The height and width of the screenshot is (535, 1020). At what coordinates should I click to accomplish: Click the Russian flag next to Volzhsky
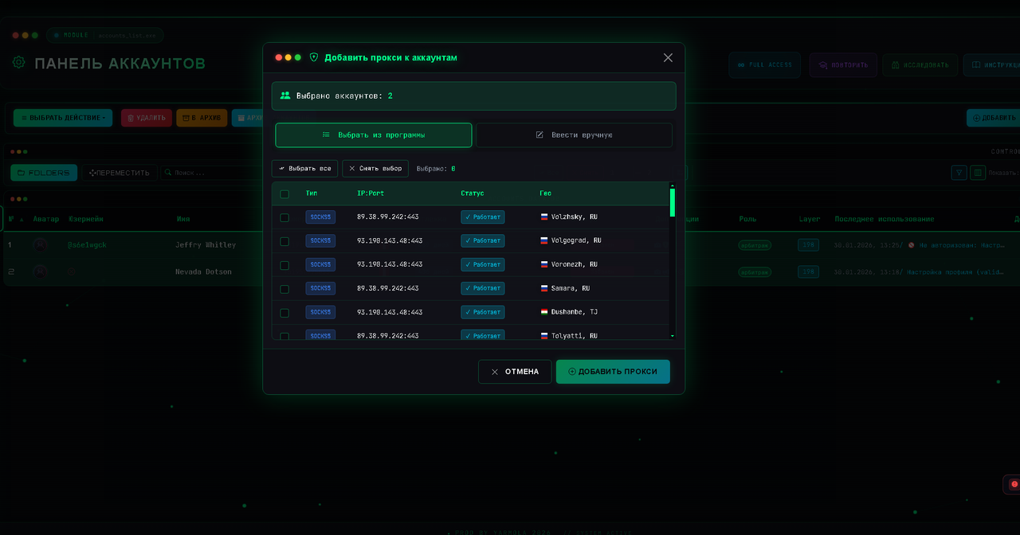pos(544,217)
